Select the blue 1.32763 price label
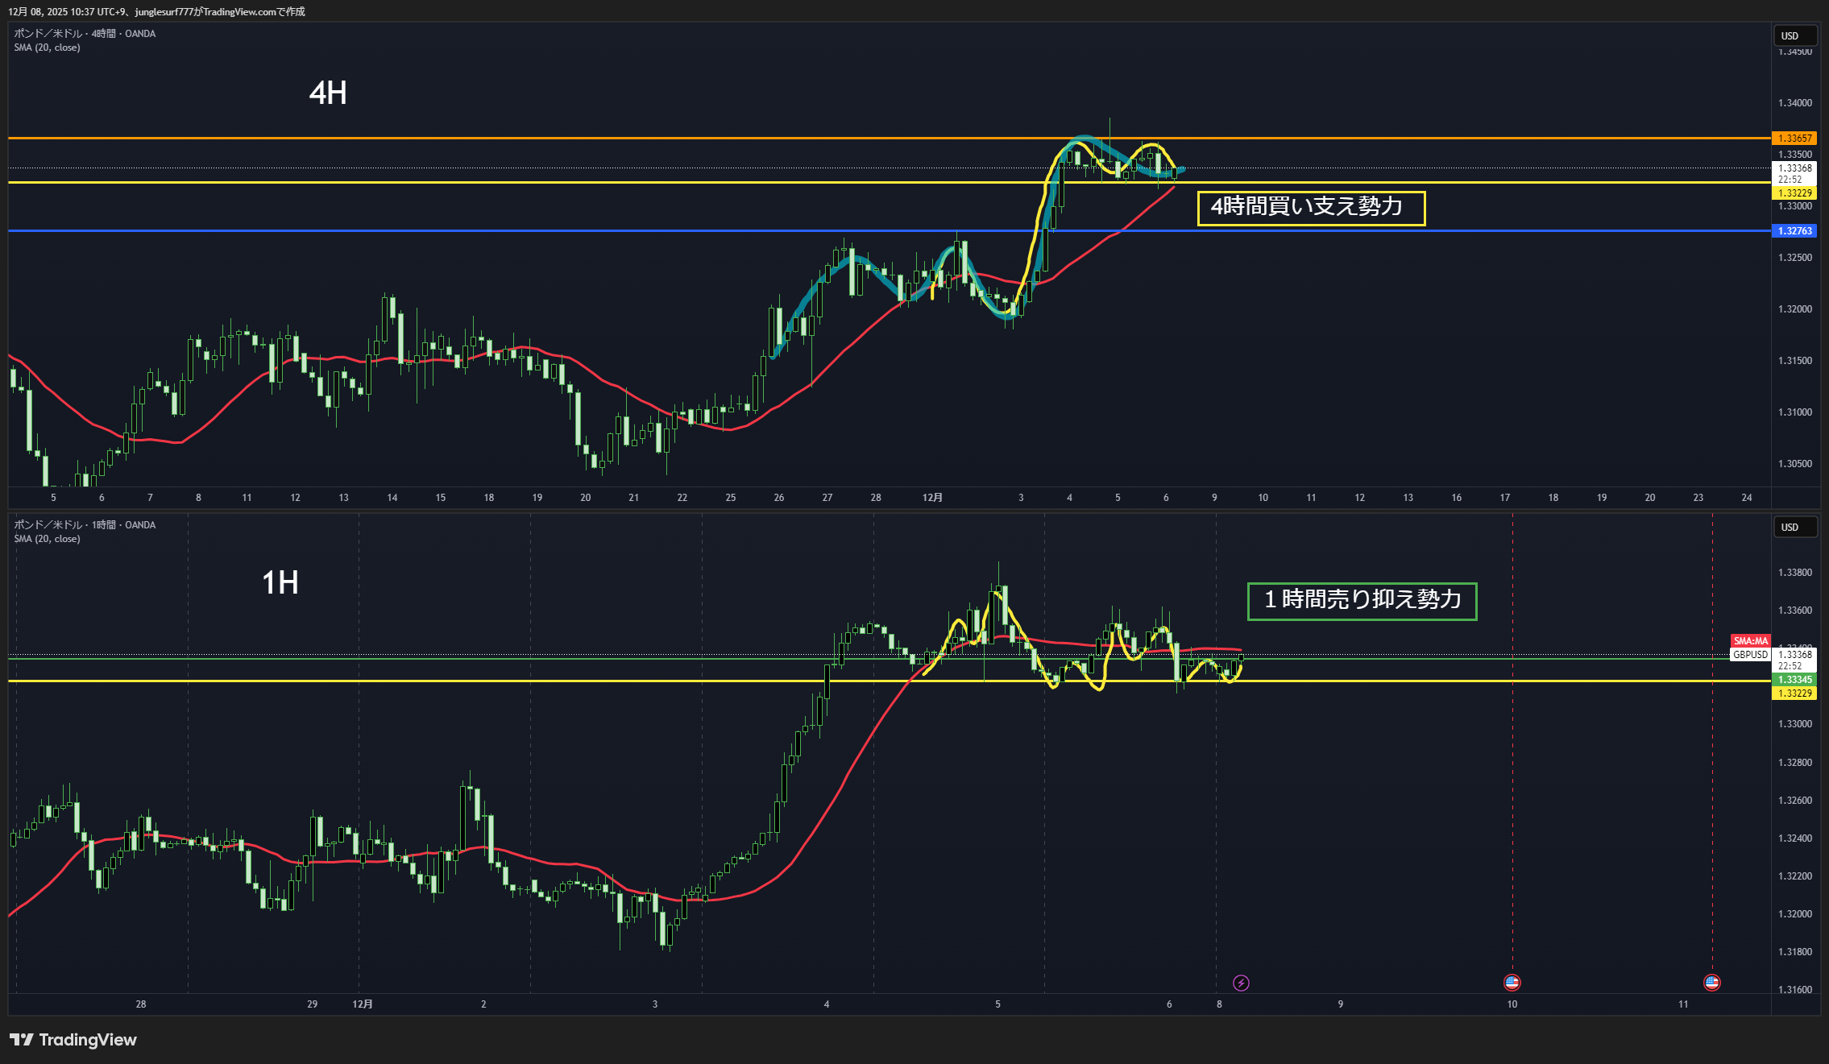 coord(1794,231)
